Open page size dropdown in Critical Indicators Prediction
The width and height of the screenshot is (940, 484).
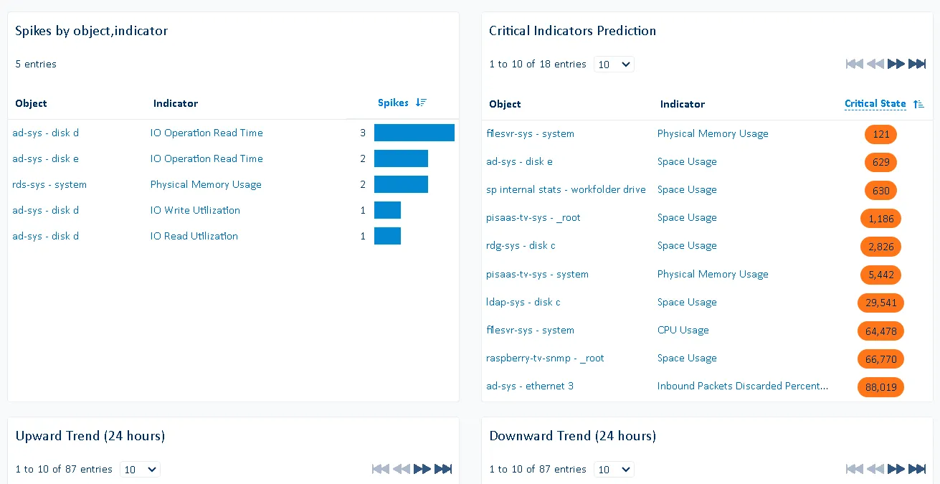tap(614, 65)
